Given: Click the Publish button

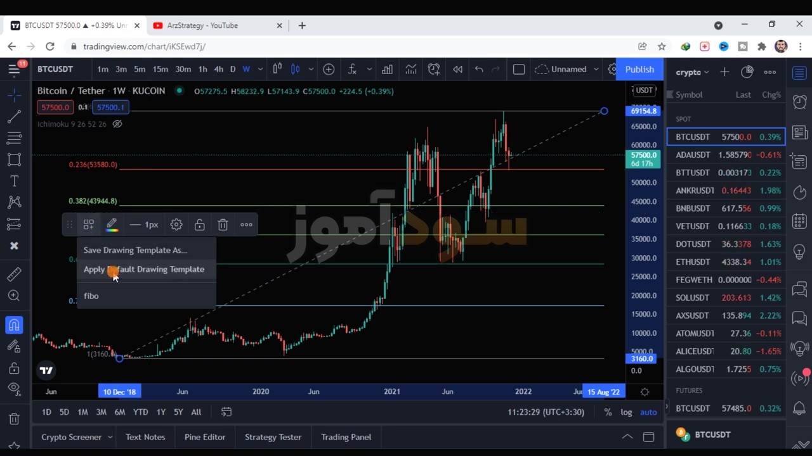Looking at the screenshot, I should click(x=639, y=69).
